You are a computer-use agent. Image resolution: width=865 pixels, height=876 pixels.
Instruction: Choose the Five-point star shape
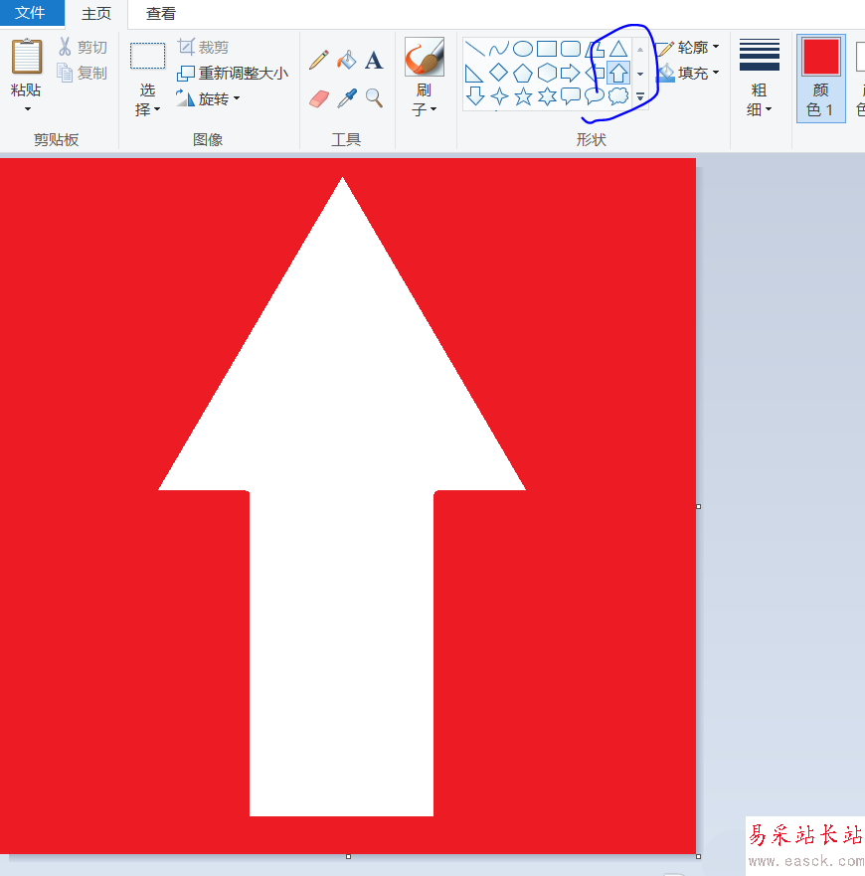click(522, 96)
